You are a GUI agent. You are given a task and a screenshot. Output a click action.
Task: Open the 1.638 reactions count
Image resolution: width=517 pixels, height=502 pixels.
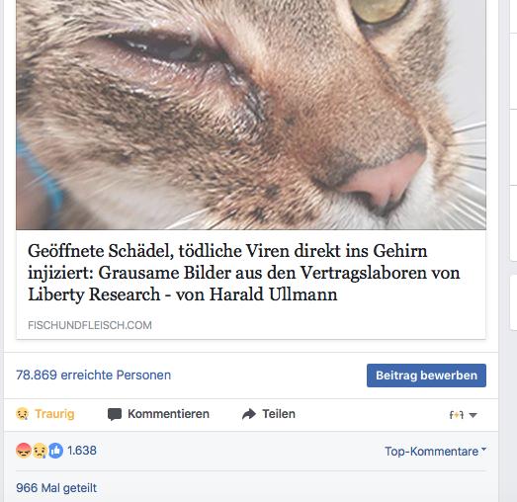coord(82,451)
